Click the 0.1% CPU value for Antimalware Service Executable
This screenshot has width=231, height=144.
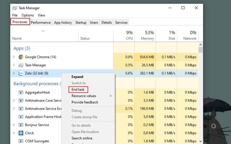click(129, 109)
